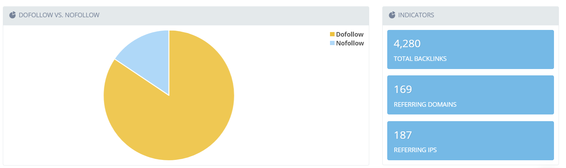Click the "INDICATORS" panel title
This screenshot has height=168, width=566.
coord(416,15)
